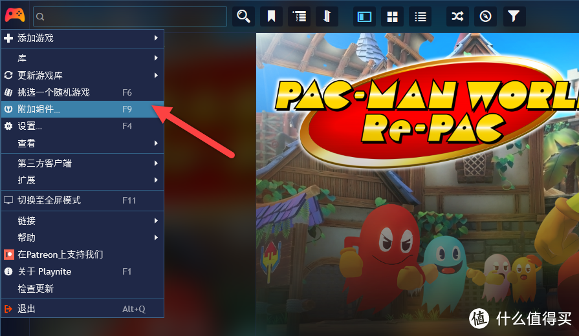The width and height of the screenshot is (579, 336).
Task: Select 更新游戏库 menu entry
Action: coord(83,75)
